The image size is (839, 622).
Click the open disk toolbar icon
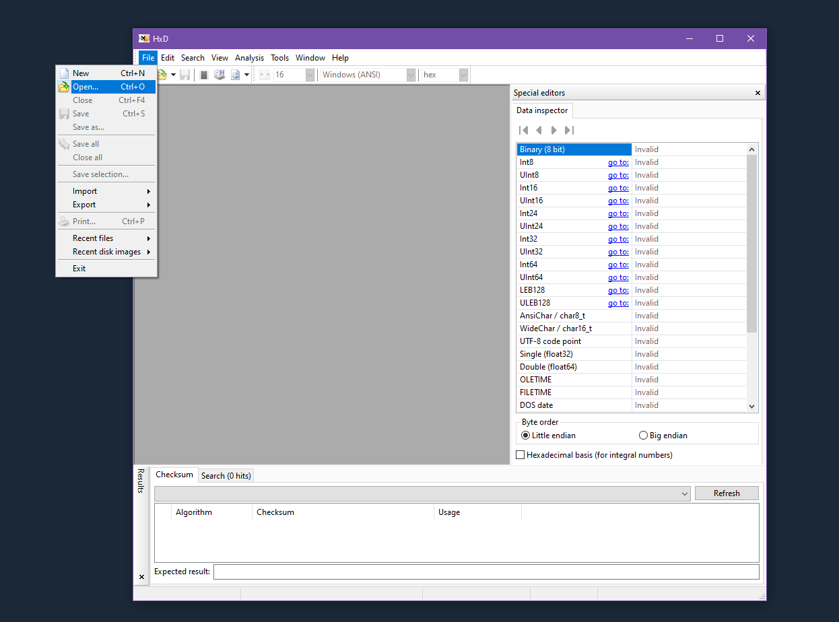coord(220,75)
